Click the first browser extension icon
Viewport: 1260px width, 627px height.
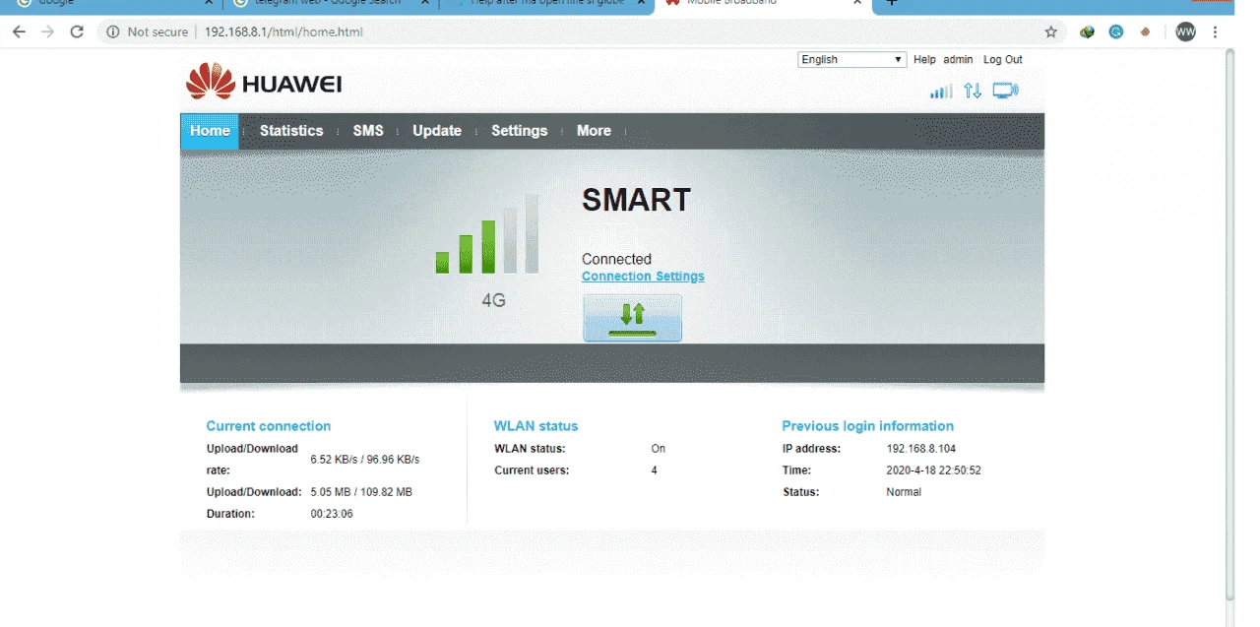coord(1087,31)
